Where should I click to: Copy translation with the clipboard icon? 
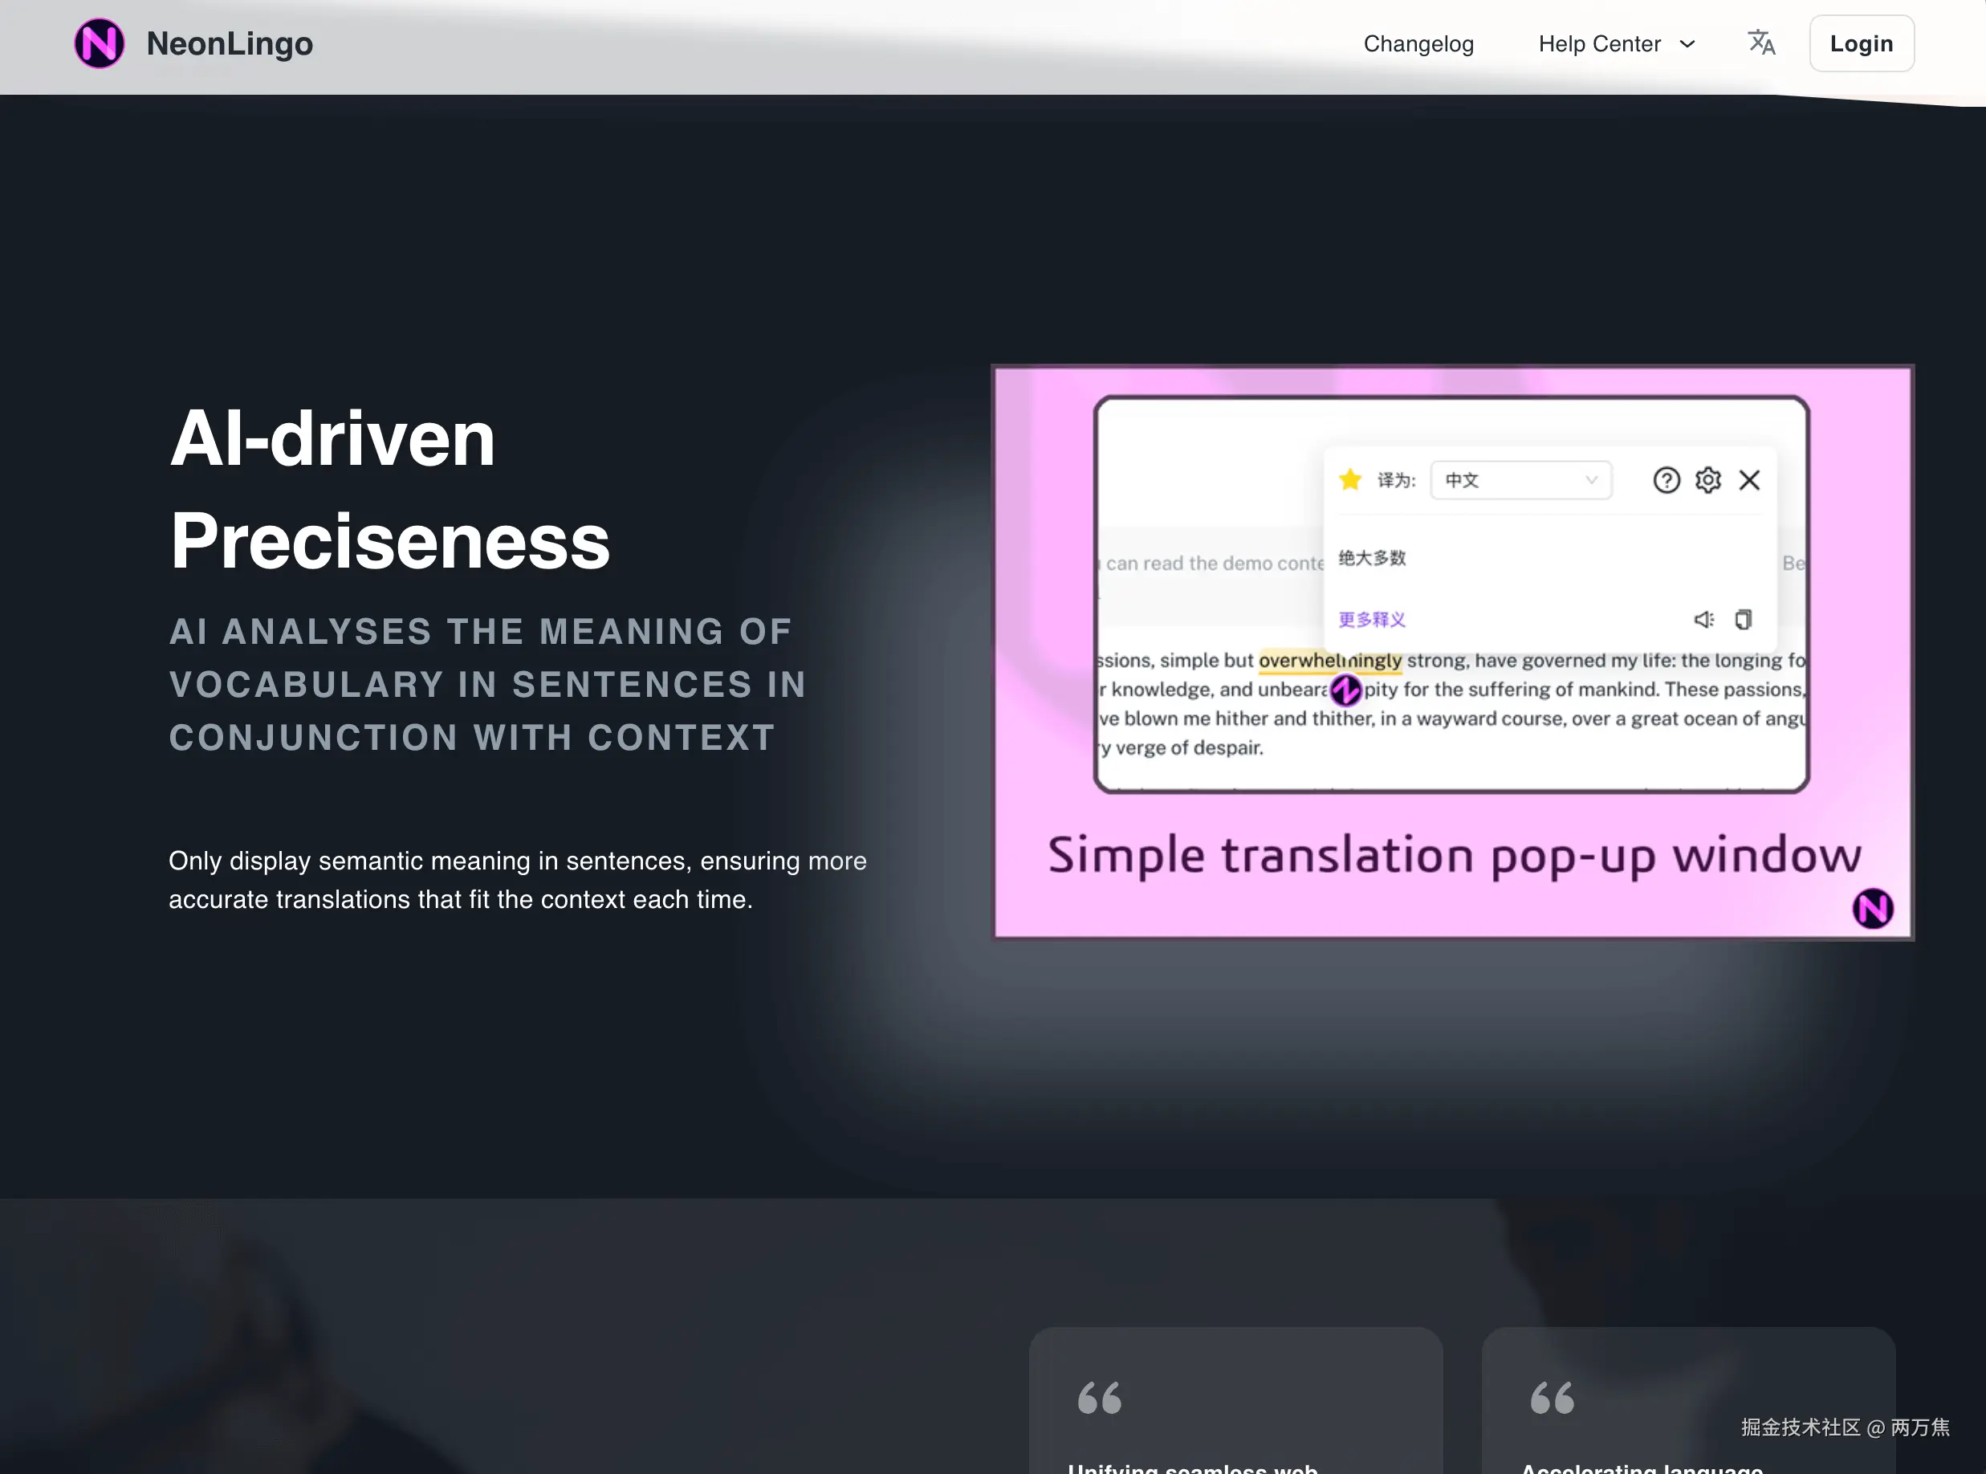pos(1744,619)
